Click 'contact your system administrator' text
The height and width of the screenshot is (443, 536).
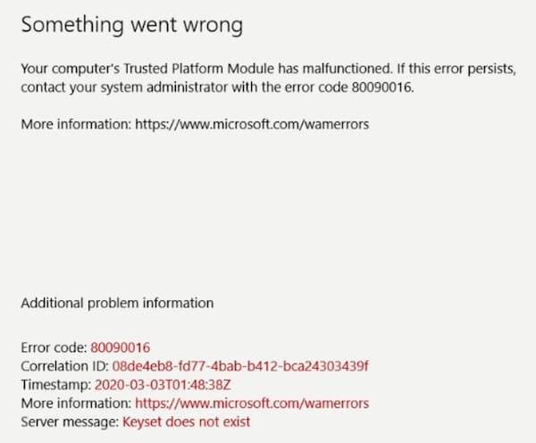click(x=124, y=88)
